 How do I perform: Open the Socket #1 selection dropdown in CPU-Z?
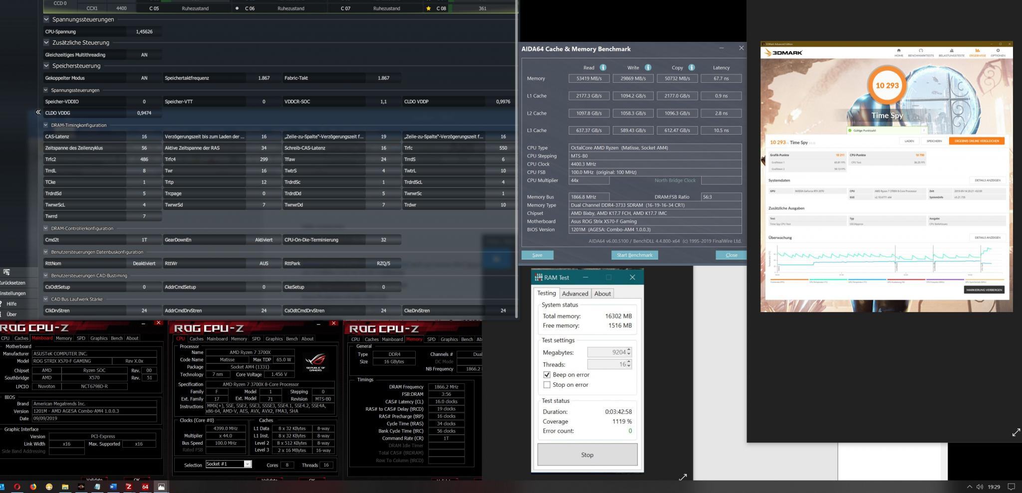coord(229,464)
